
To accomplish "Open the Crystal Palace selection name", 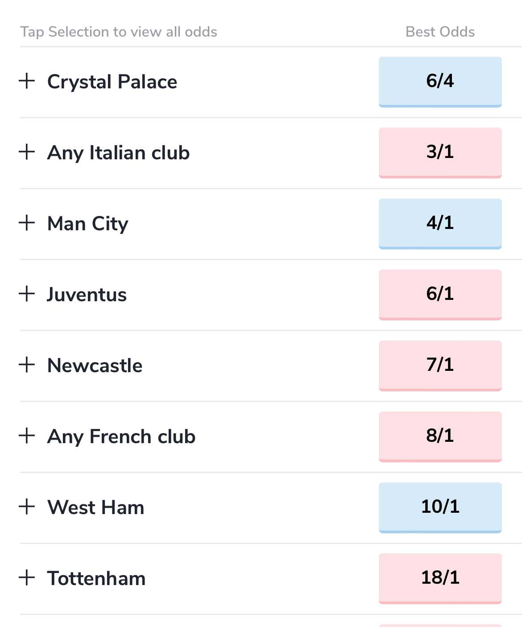I will pyautogui.click(x=112, y=82).
